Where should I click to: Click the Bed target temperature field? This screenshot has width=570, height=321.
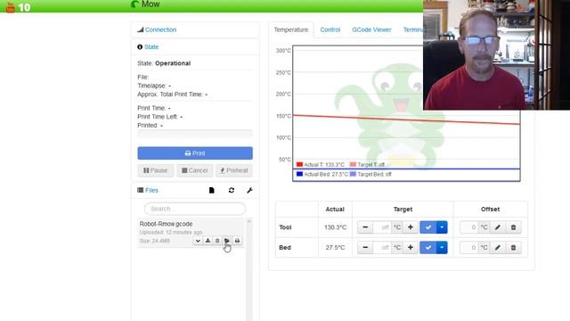[382, 248]
